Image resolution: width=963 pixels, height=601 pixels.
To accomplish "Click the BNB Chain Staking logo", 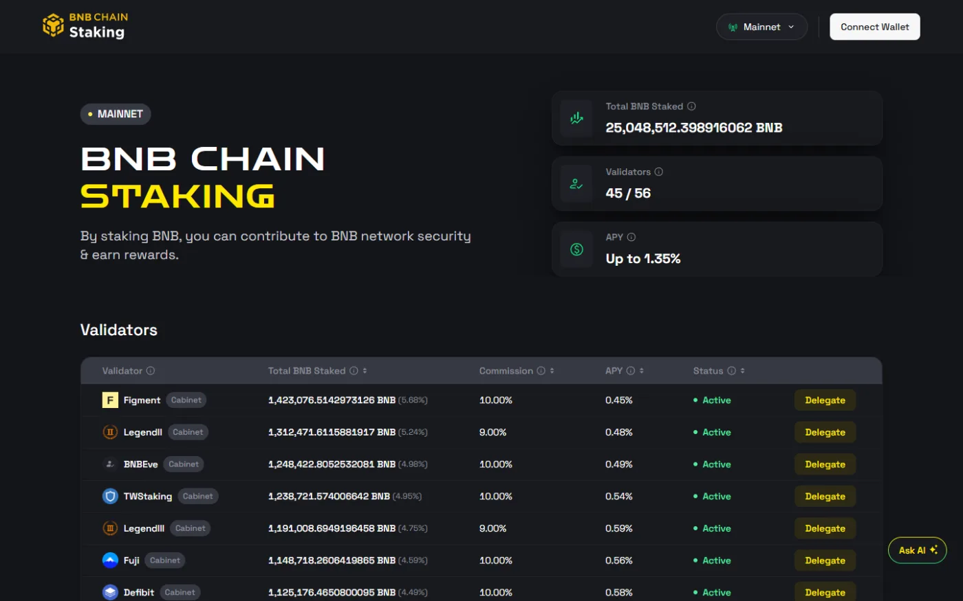I will pos(85,26).
